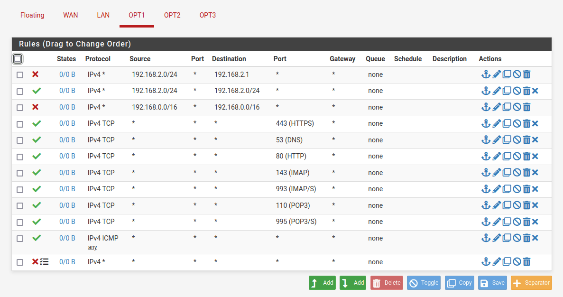The width and height of the screenshot is (563, 297).
Task: Open the states link for the DNS rule
Action: coord(66,139)
